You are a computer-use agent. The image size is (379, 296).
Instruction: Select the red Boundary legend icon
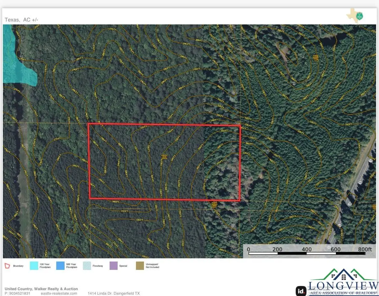point(6,266)
